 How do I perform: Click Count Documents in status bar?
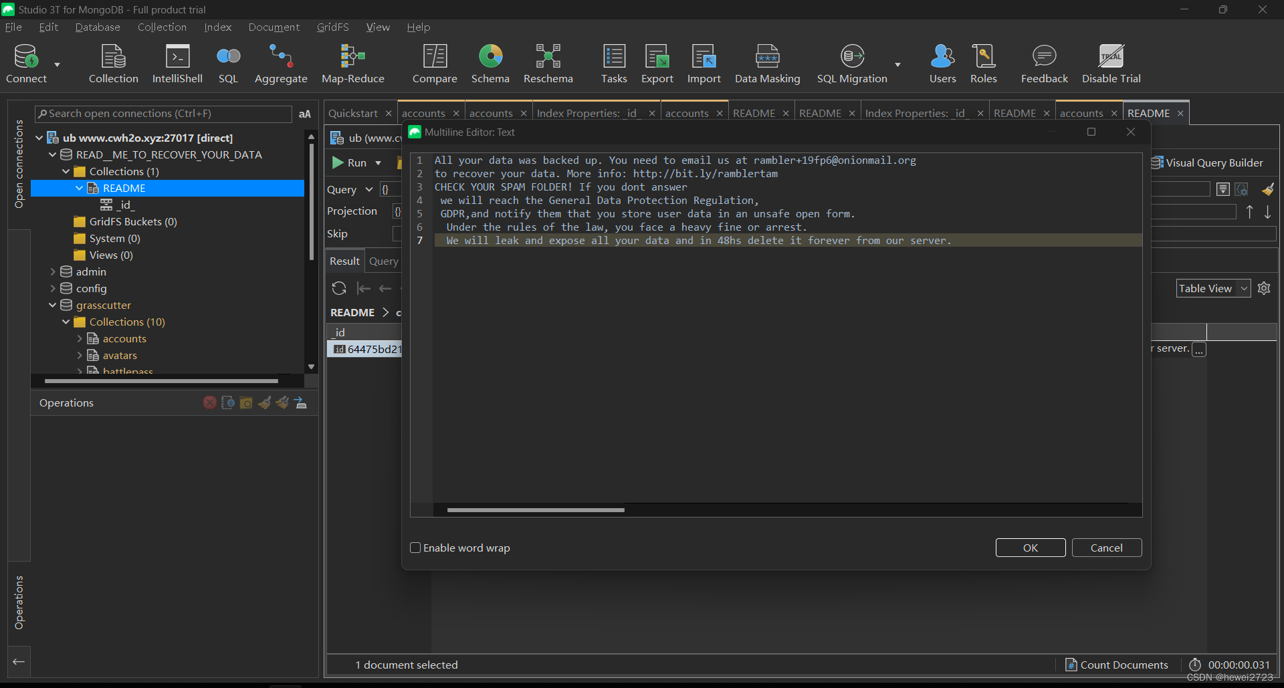pos(1124,665)
